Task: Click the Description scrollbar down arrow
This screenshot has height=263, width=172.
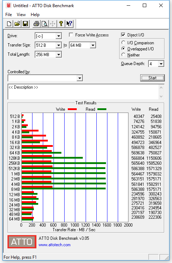Action: [161, 96]
